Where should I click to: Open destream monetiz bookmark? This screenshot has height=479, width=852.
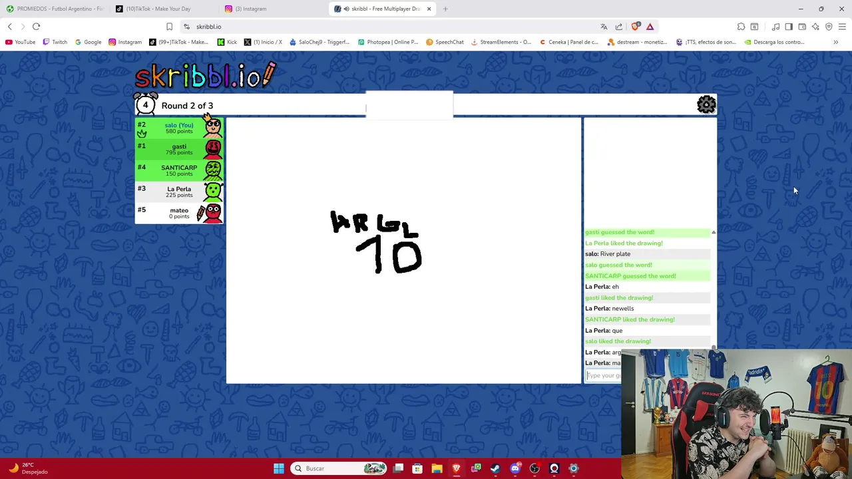tap(637, 42)
